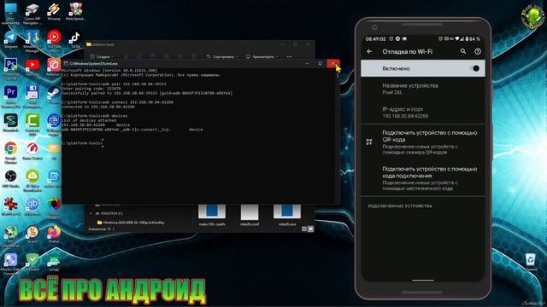Viewport: 547px width, 307px height.
Task: Launch Adobe Photoshop from desktop
Action: click(x=10, y=68)
